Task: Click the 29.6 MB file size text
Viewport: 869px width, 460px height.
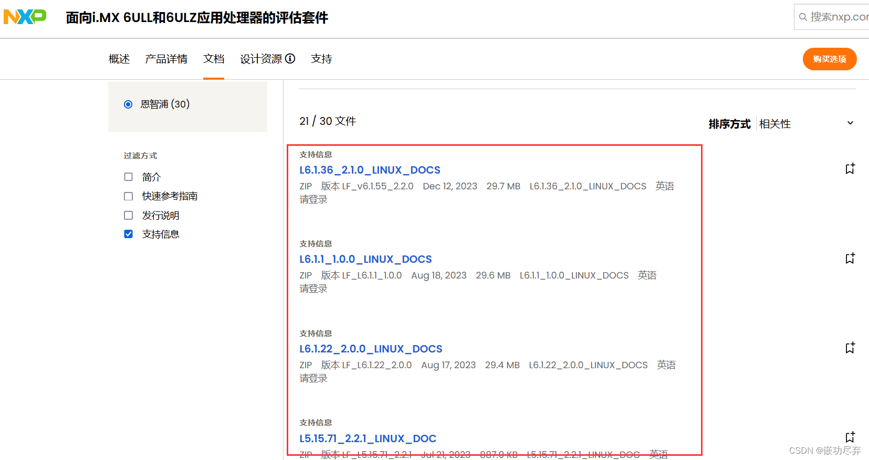Action: pyautogui.click(x=493, y=275)
